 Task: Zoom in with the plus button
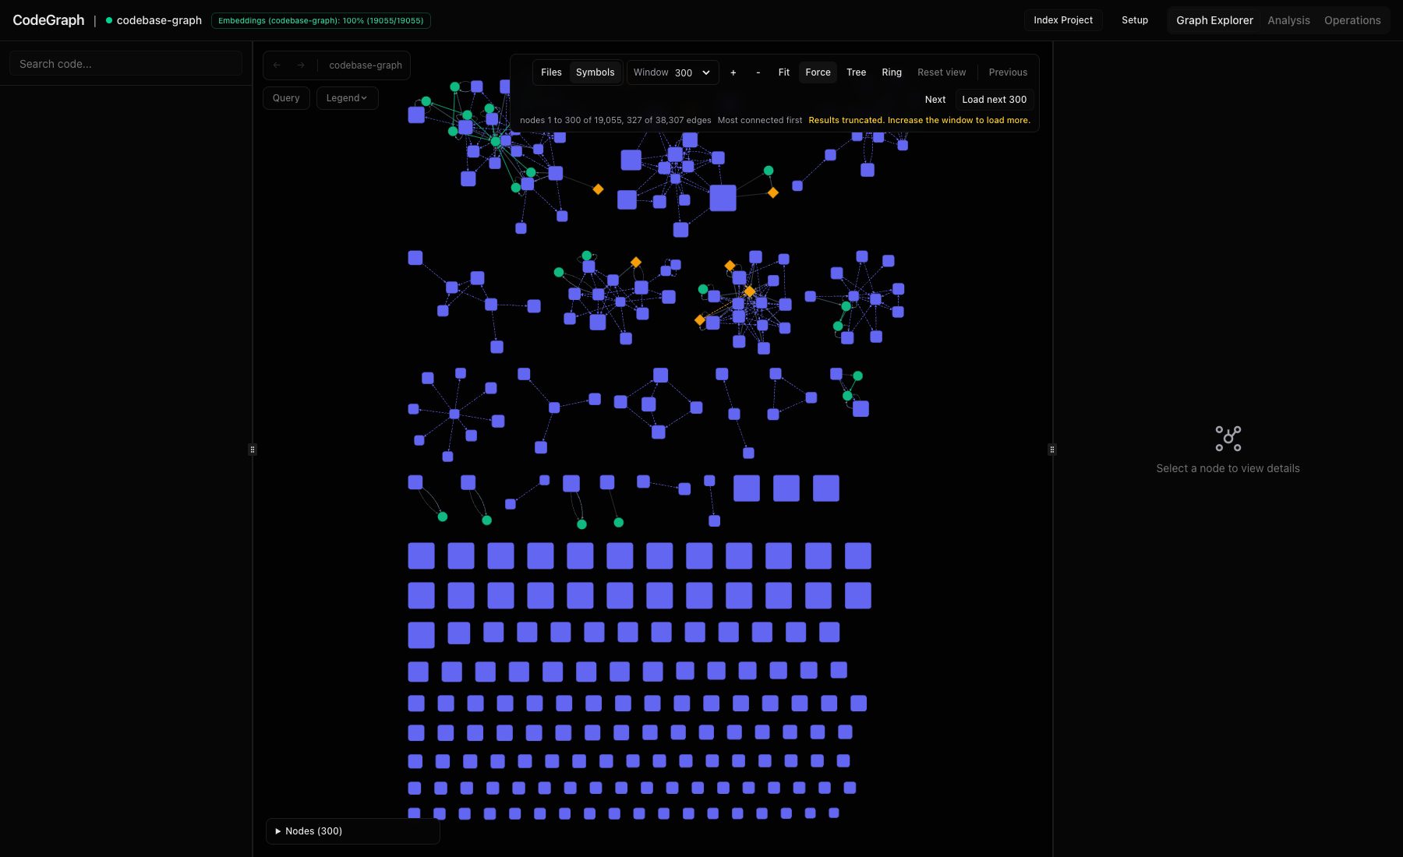coord(733,72)
